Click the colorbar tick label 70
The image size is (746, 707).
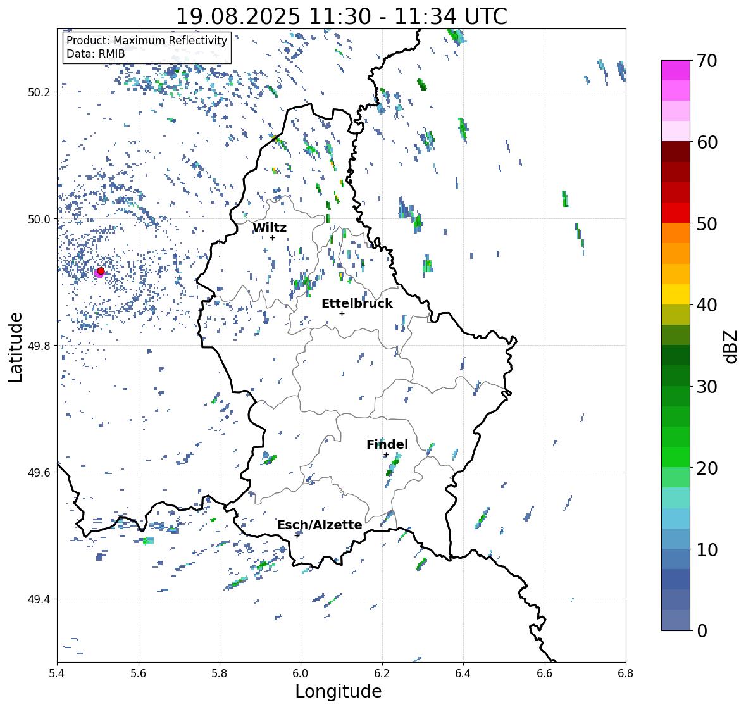coord(707,61)
